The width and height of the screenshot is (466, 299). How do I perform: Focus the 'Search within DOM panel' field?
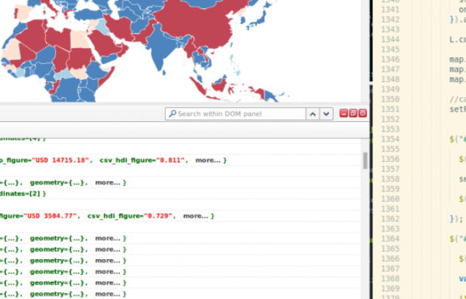tap(235, 114)
